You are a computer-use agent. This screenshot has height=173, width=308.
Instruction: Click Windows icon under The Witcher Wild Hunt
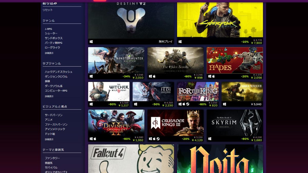91,104
